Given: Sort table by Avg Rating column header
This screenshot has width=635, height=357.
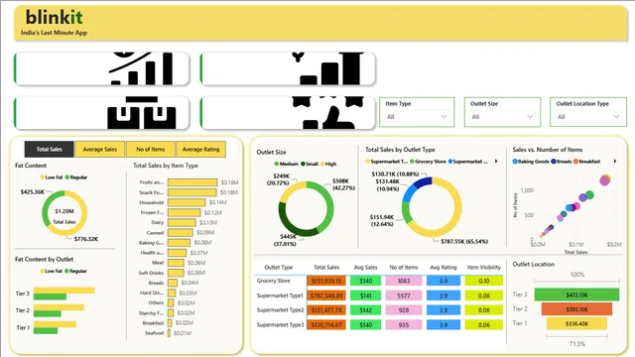Looking at the screenshot, I should 444,267.
